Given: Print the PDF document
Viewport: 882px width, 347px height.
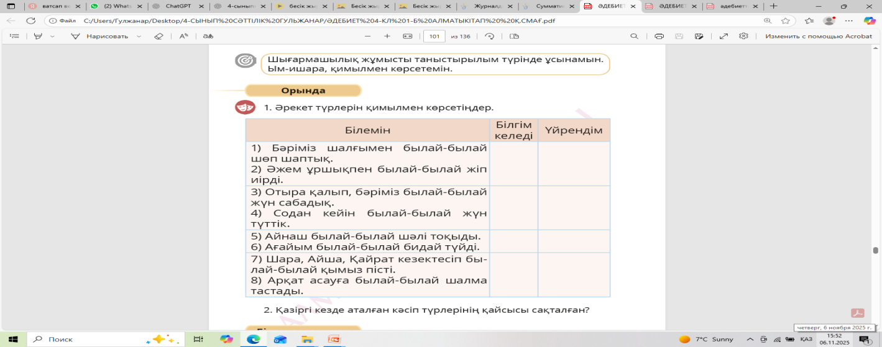Looking at the screenshot, I should coord(659,36).
